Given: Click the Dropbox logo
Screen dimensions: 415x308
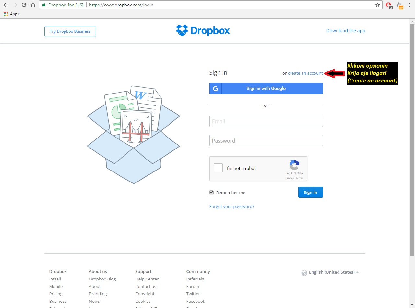Looking at the screenshot, I should pyautogui.click(x=203, y=31).
